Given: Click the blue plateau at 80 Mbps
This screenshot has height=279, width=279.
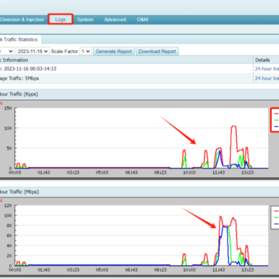Looking at the screenshot, I should 225,226.
